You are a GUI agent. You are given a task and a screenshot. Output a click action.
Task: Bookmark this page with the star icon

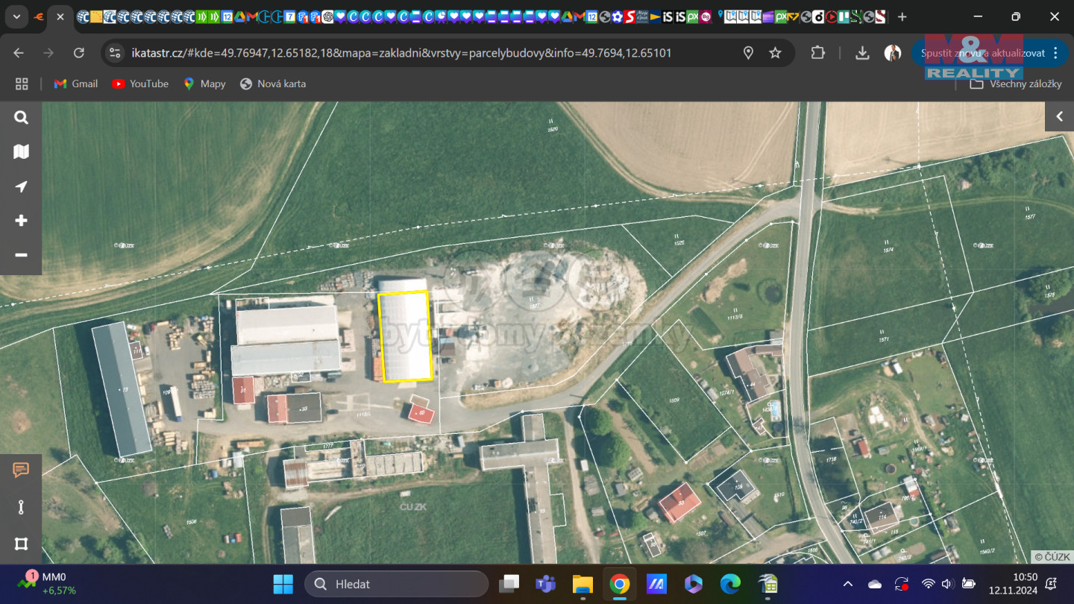[775, 53]
